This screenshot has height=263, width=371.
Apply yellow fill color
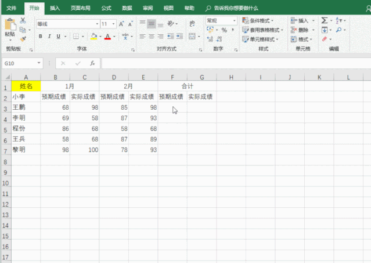point(93,36)
